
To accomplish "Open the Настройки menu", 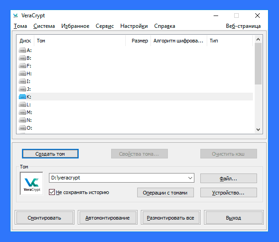I will coord(134,26).
